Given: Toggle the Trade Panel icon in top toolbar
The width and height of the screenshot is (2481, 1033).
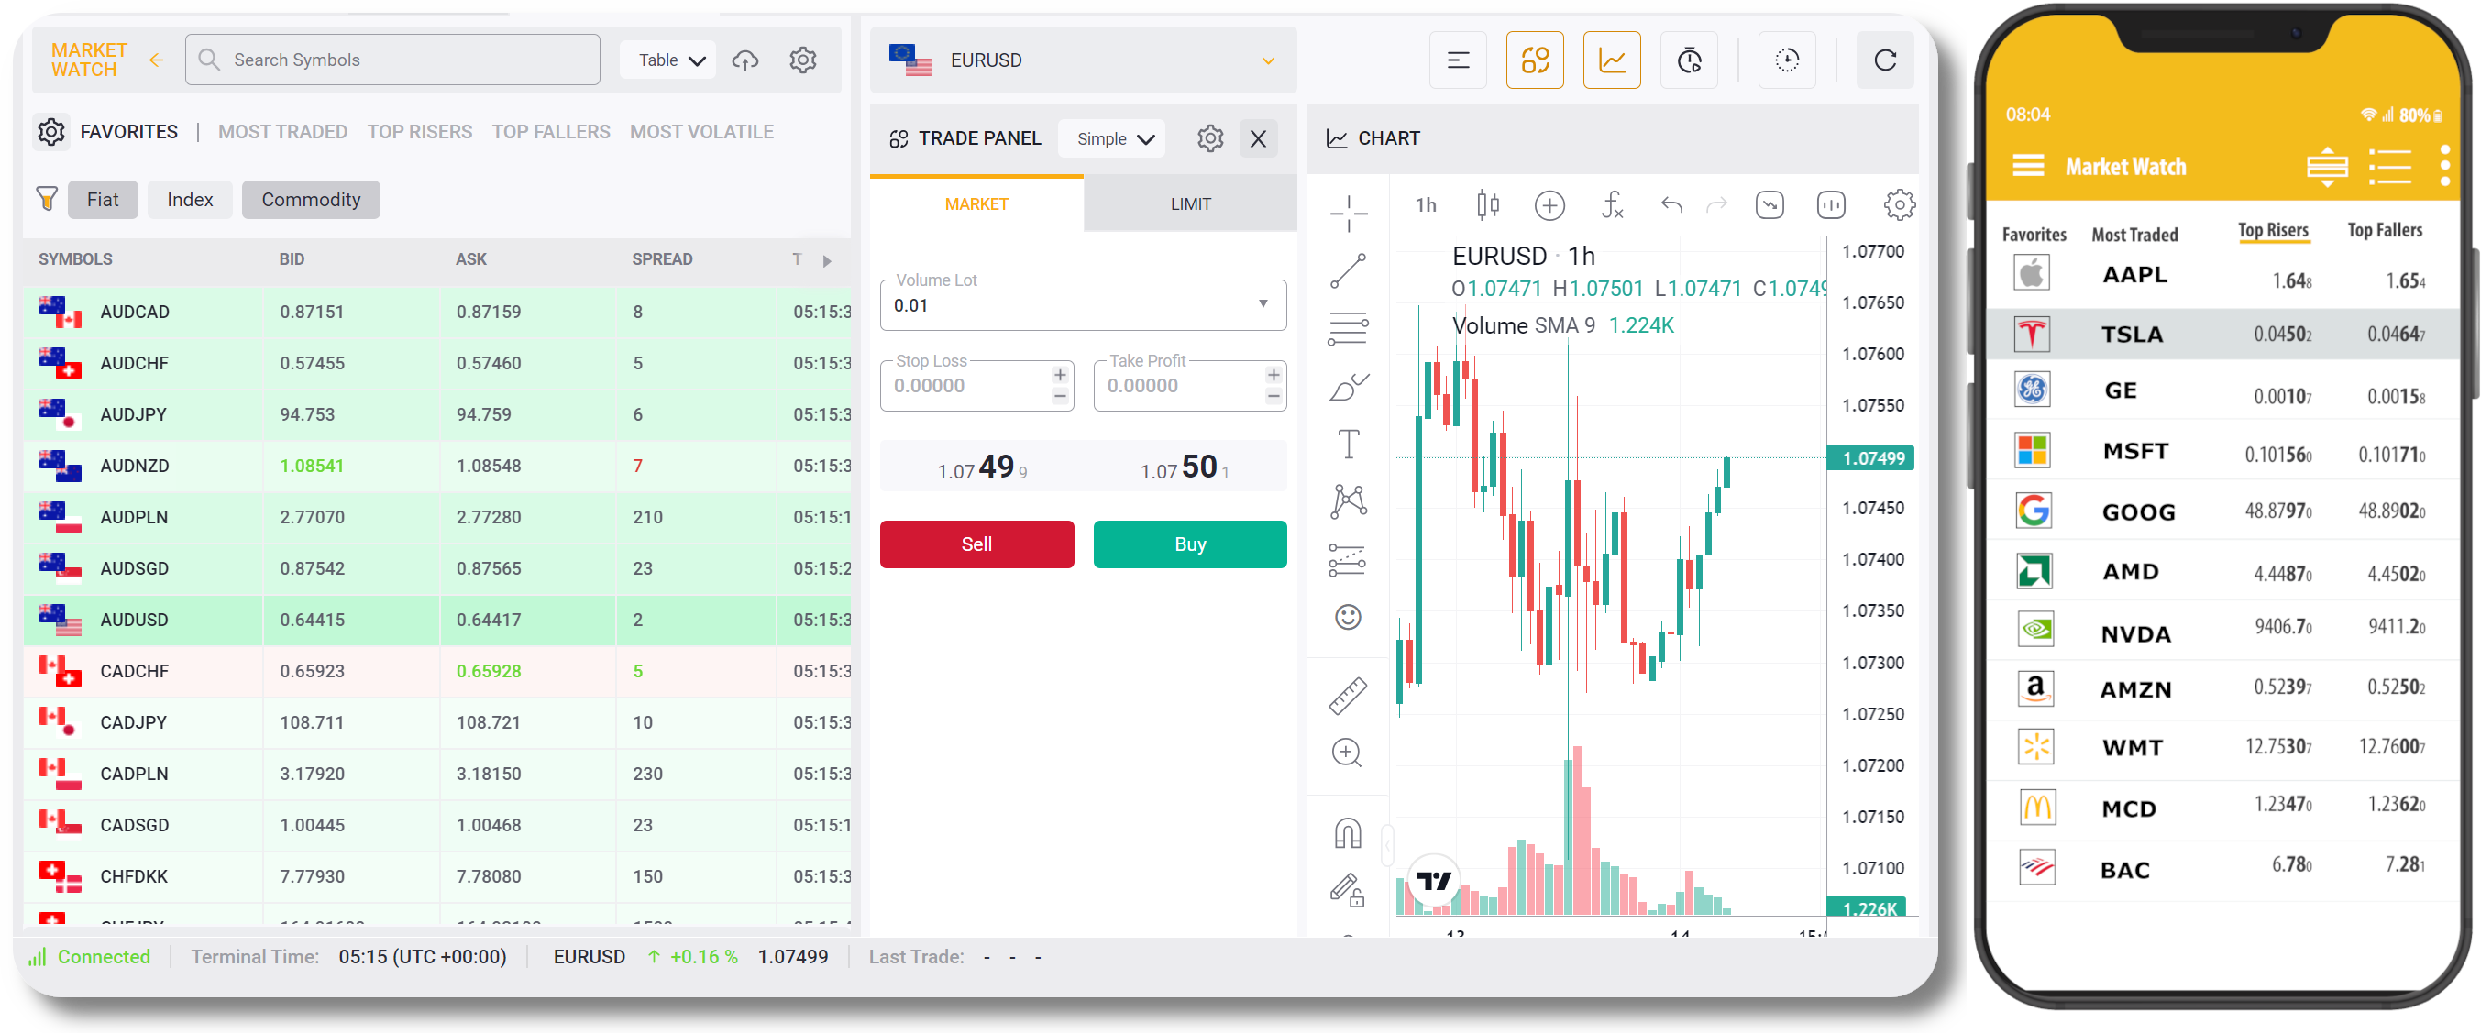Looking at the screenshot, I should pos(1534,60).
